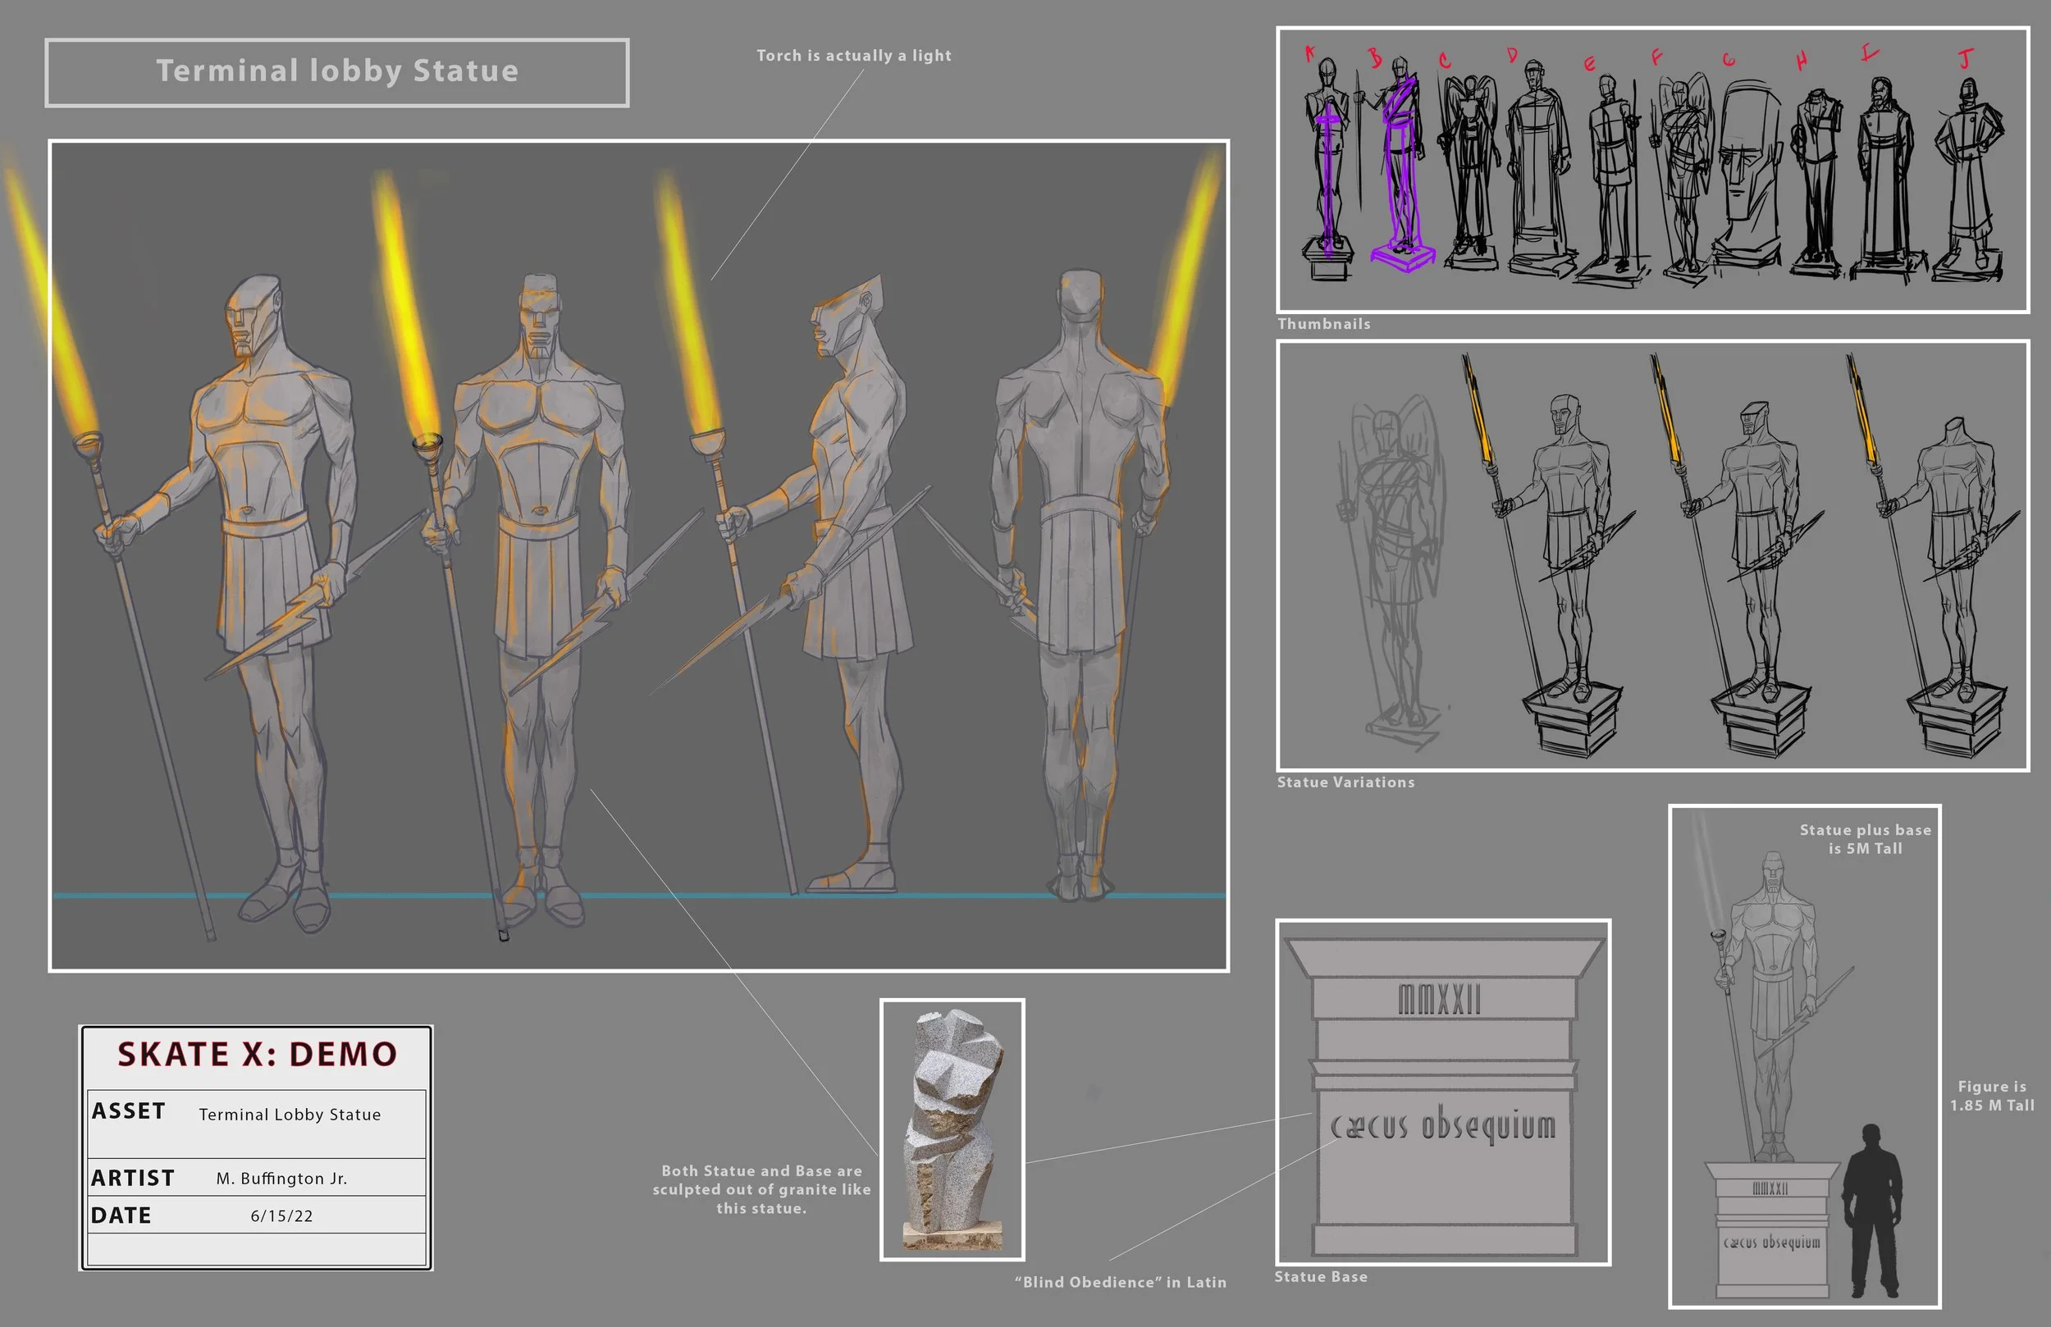Image resolution: width=2051 pixels, height=1327 pixels.
Task: Click the 'cæcus obsequium' inscription on large base
Action: coord(1443,1126)
